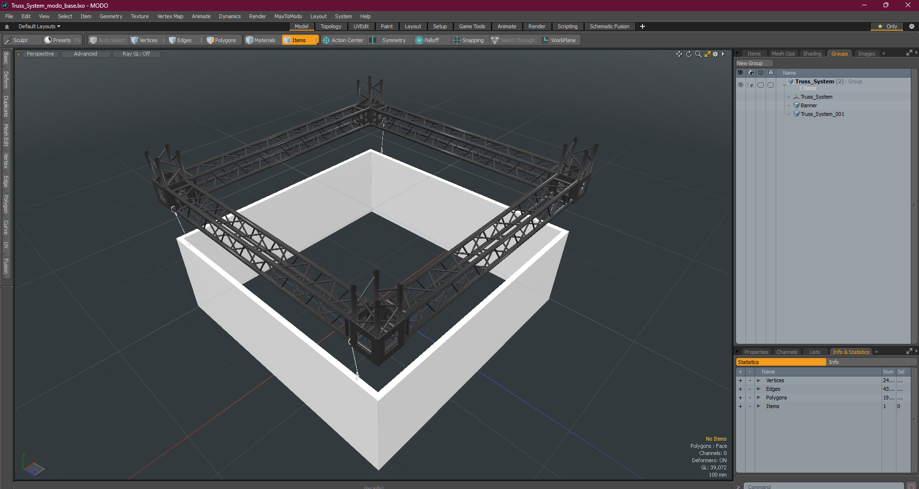The height and width of the screenshot is (489, 919).
Task: Click the Info button
Action: 872,362
